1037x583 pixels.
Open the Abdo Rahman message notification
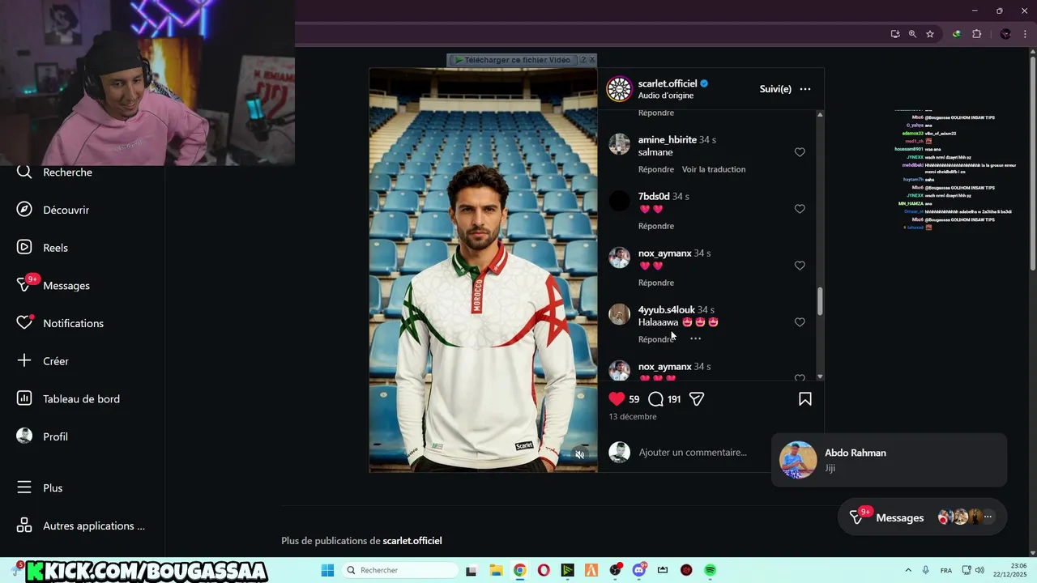tap(890, 460)
